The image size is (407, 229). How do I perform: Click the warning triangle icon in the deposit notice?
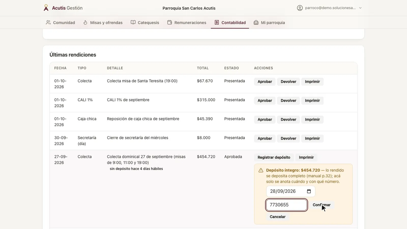261,170
